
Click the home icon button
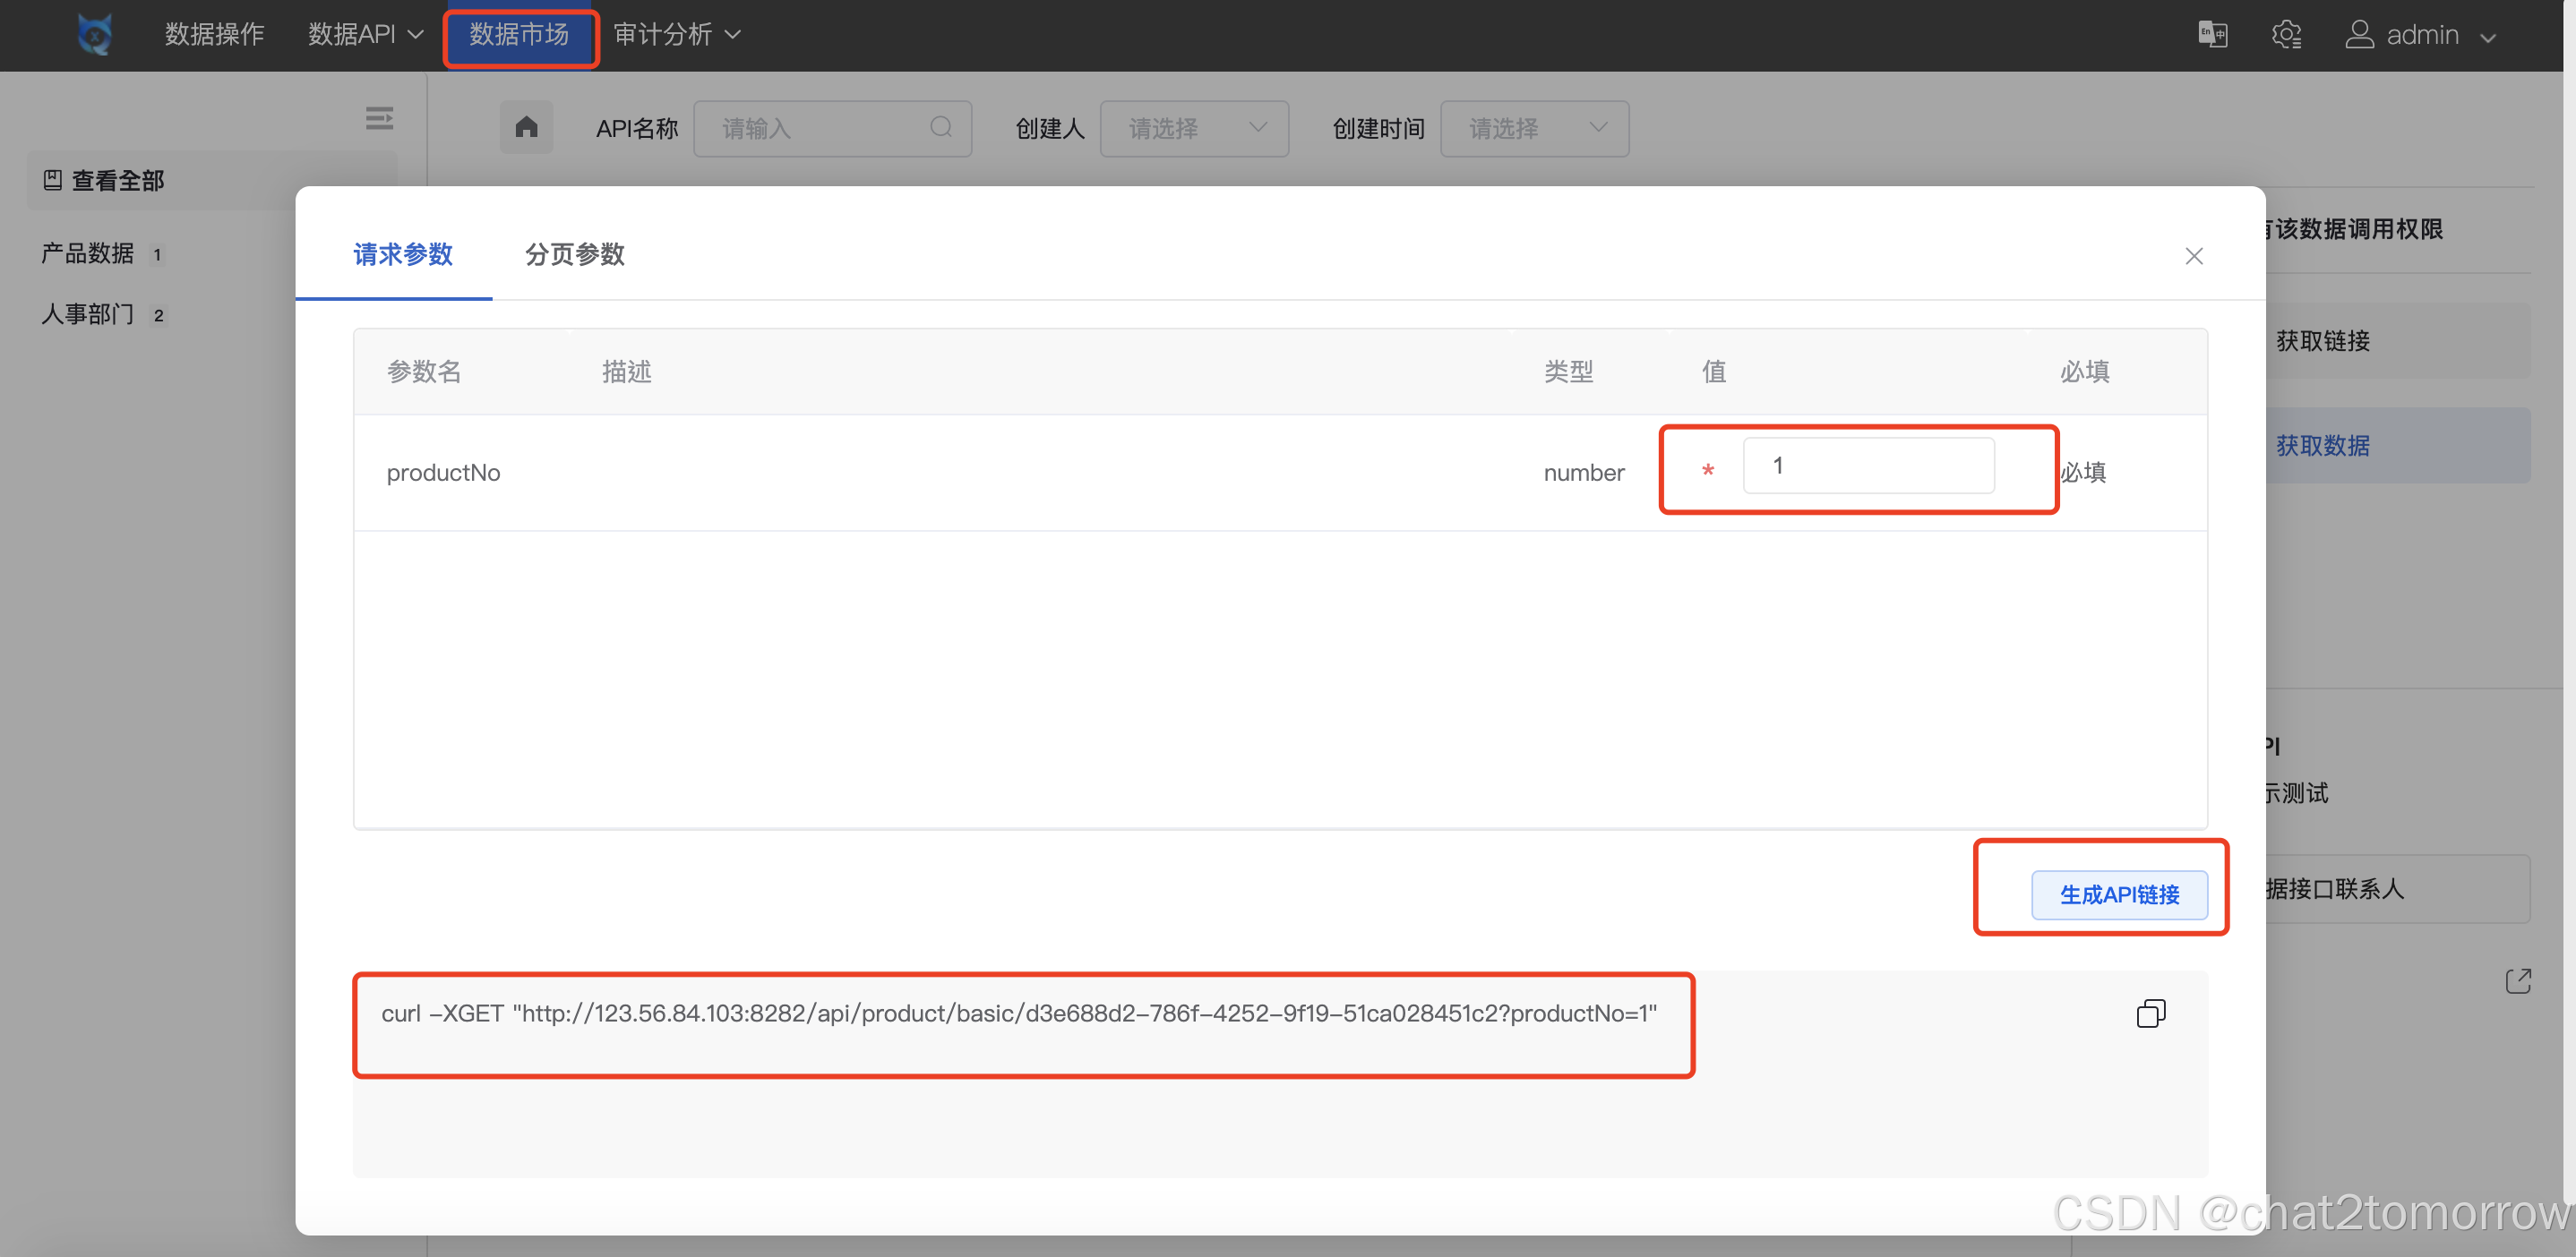click(526, 127)
